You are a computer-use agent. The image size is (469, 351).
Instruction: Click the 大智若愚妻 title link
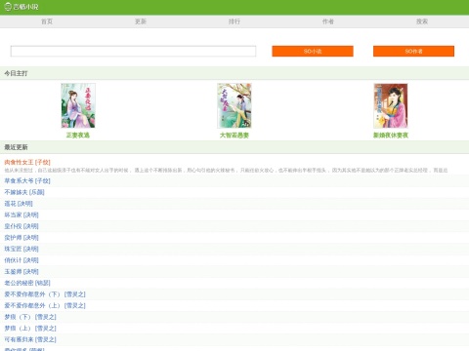pyautogui.click(x=234, y=136)
